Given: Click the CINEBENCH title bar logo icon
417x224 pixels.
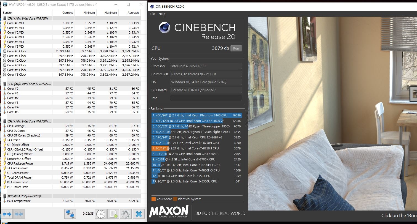Looking at the screenshot, I should tap(152, 6).
